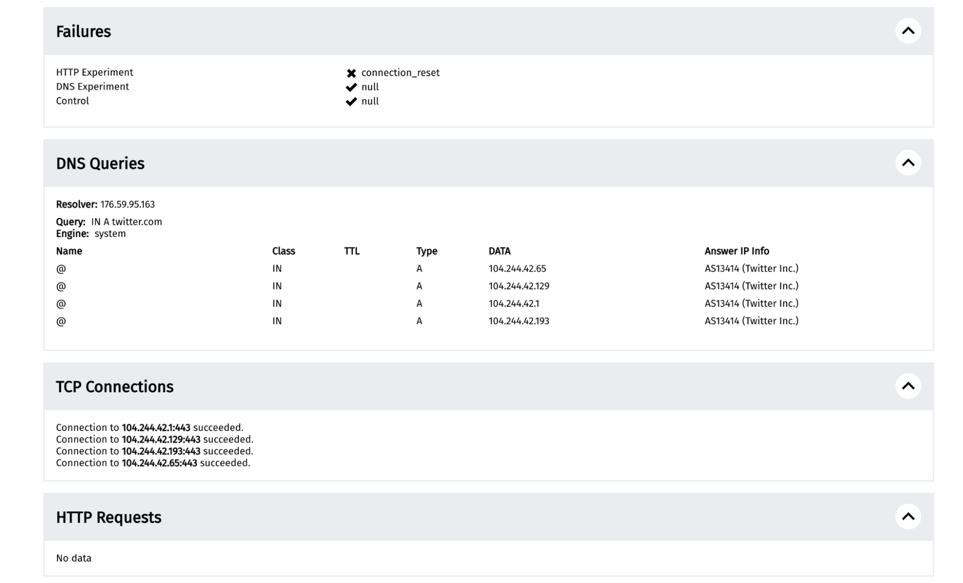Click the connection_reset failure text
Screen dimensions: 963x583
coord(400,73)
